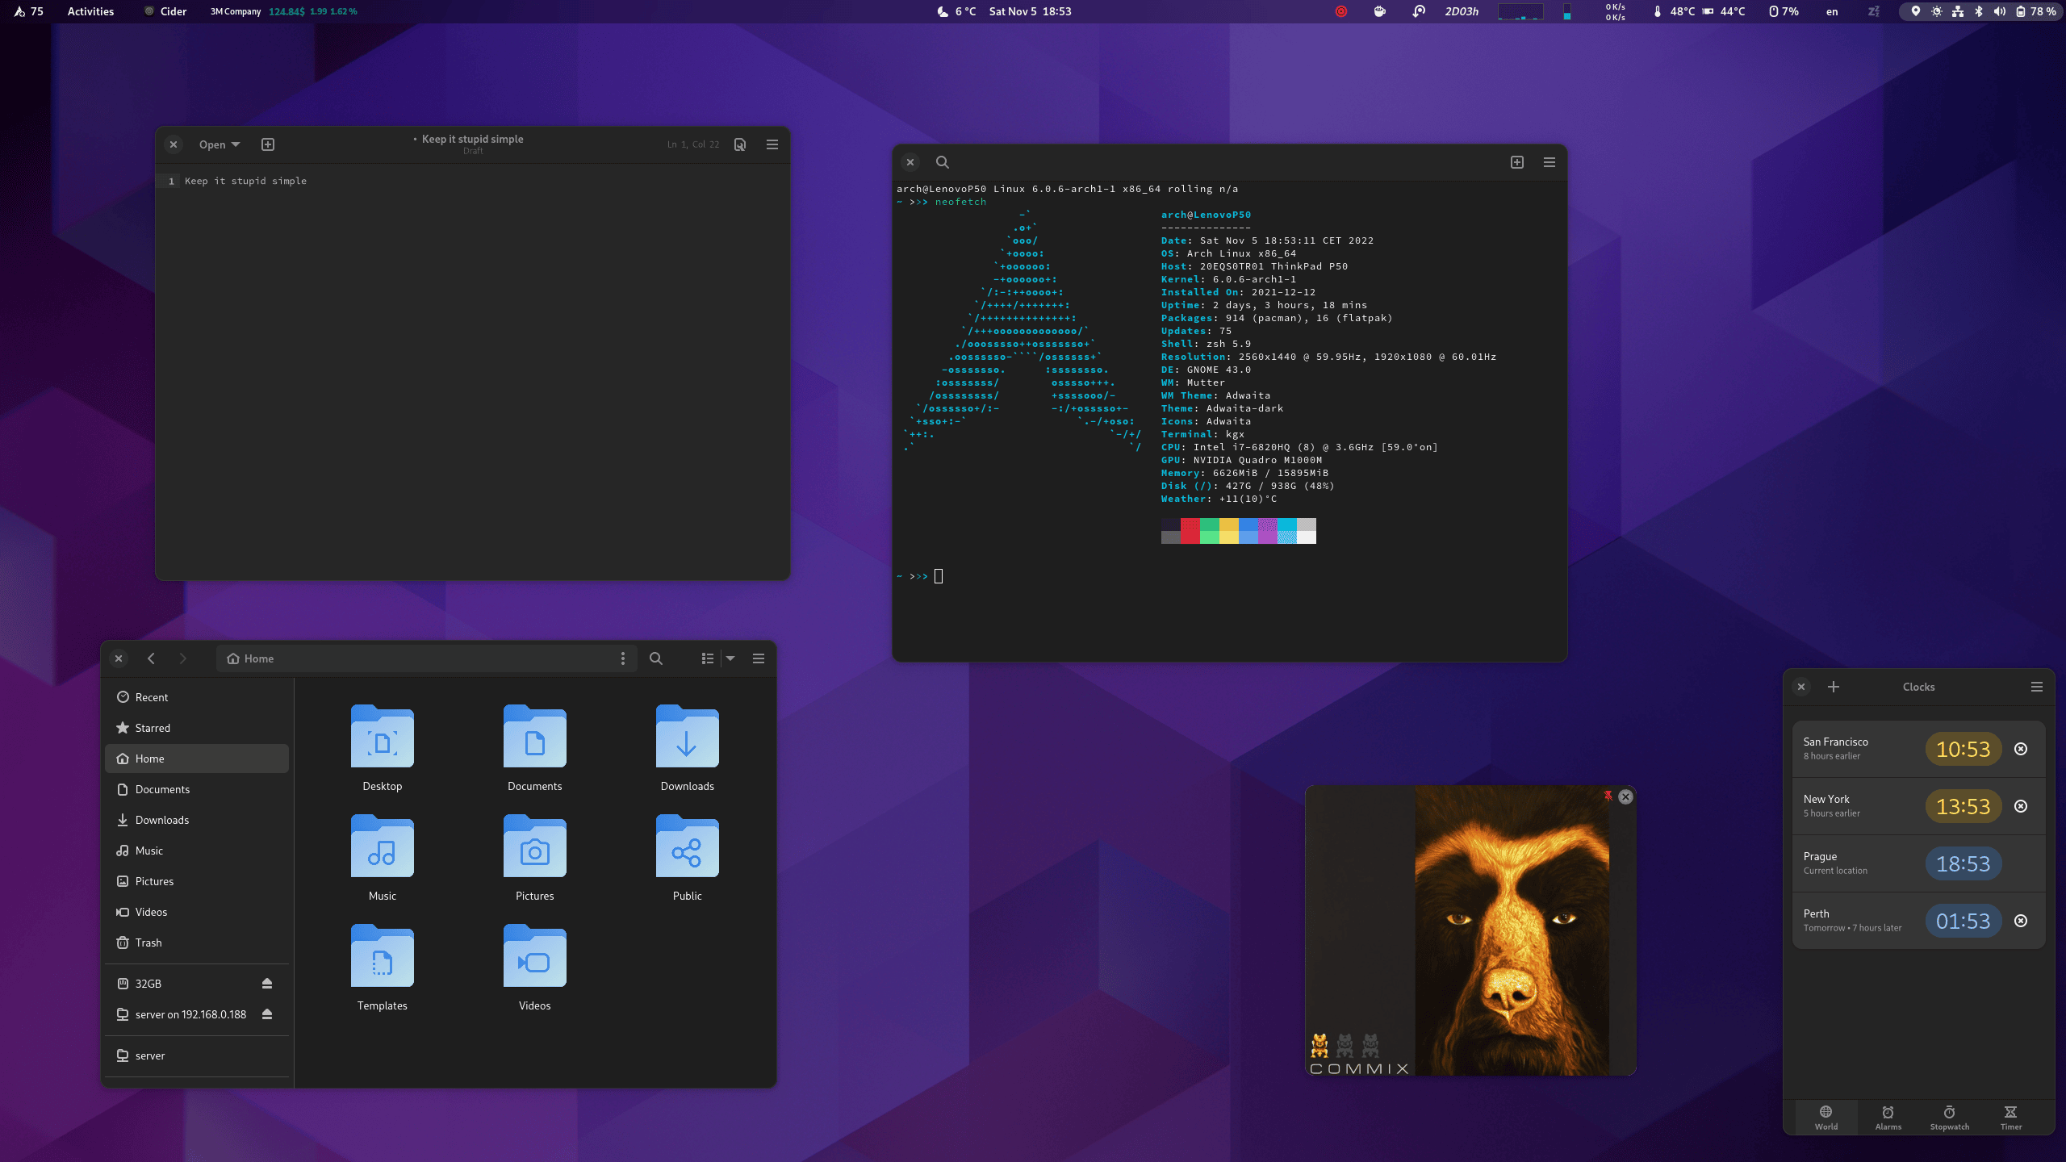Click in text editor line 1 text

[245, 181]
